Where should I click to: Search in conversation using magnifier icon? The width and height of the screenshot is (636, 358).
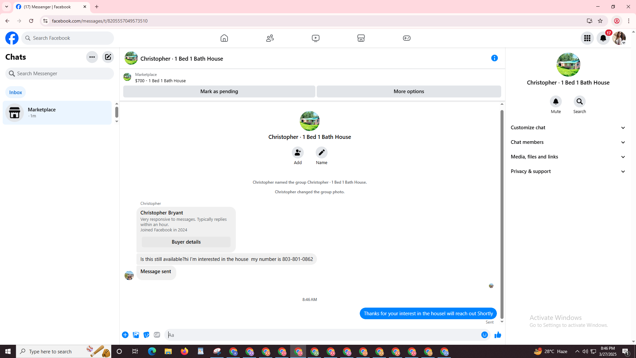(580, 101)
